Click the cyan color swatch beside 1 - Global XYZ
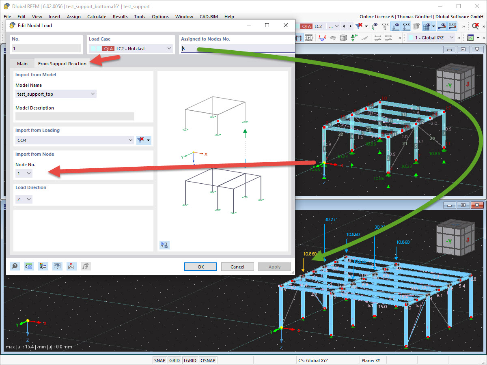 tap(411, 37)
